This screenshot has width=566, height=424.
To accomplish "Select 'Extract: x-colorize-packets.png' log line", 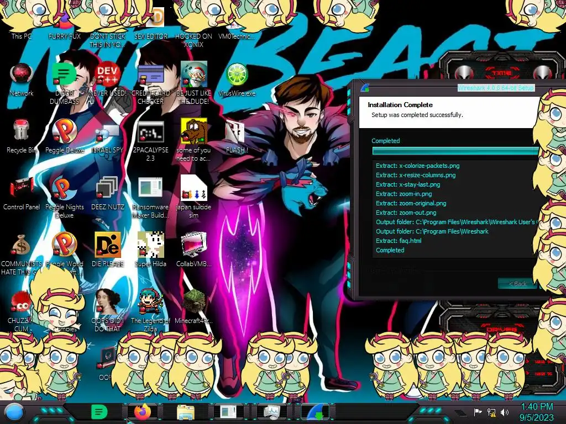I will click(x=418, y=166).
